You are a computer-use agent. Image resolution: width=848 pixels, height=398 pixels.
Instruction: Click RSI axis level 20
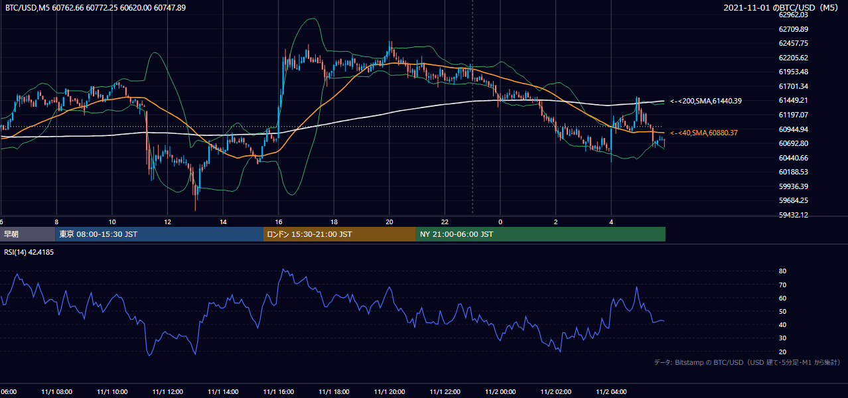(x=782, y=352)
